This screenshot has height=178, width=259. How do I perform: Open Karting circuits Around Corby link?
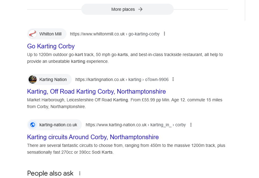pos(93,137)
